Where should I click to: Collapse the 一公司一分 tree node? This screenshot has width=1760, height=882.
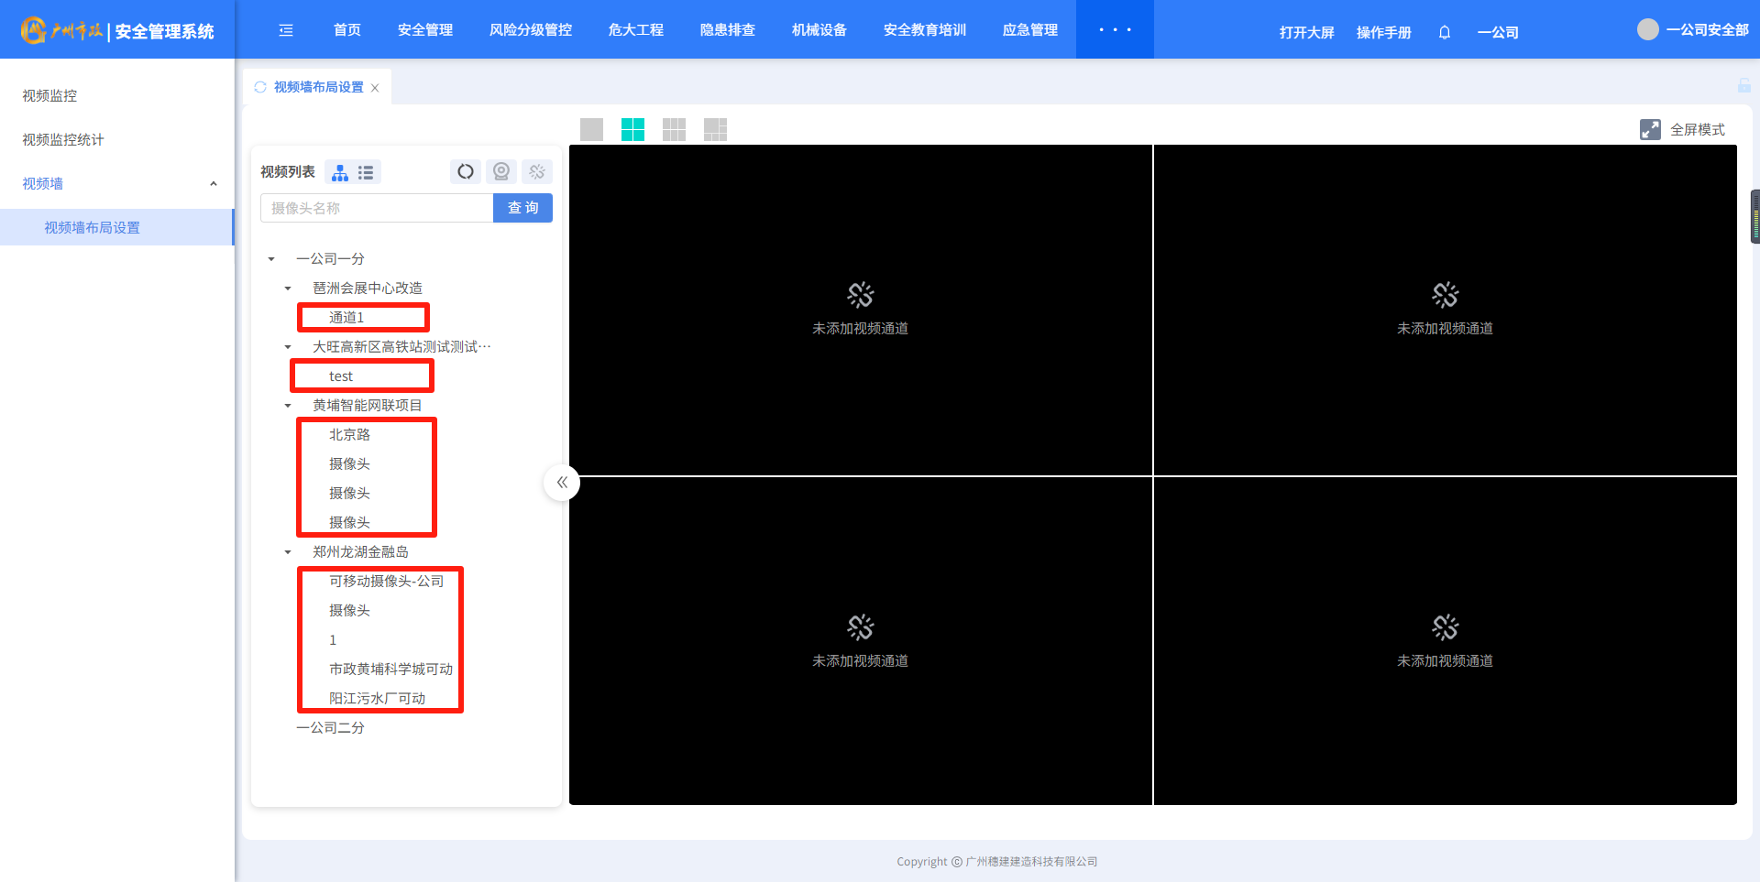click(271, 259)
